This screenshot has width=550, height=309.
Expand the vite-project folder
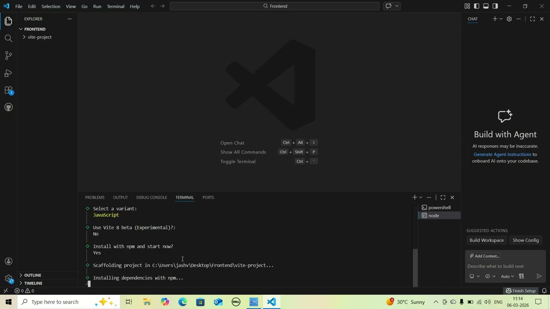click(x=47, y=37)
